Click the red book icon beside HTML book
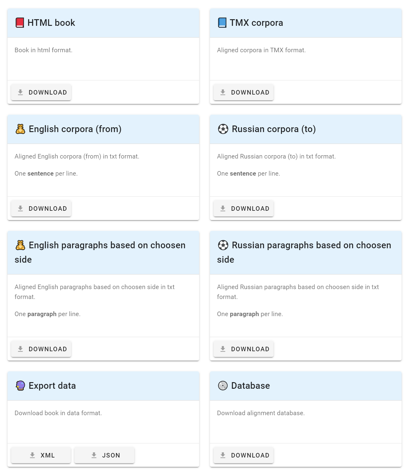Viewport: 410px width, 474px height. coord(20,23)
